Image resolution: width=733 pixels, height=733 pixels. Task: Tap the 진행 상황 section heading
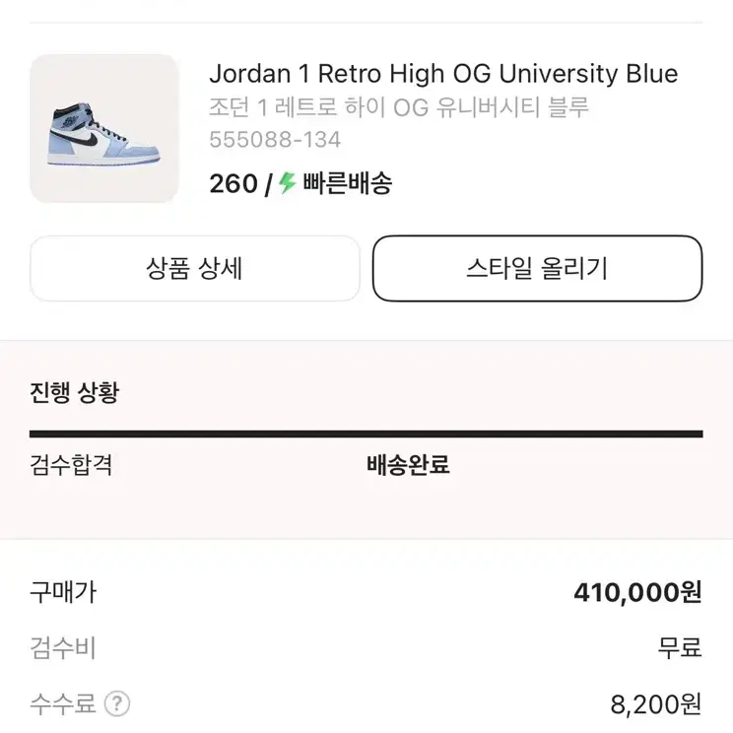[74, 392]
